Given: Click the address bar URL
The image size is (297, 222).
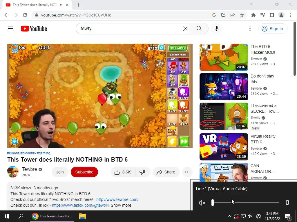Looking at the screenshot, I should click(x=76, y=15).
